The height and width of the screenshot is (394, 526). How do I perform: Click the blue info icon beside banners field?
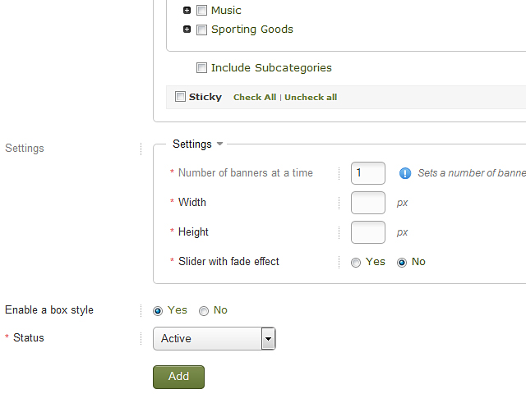(405, 173)
